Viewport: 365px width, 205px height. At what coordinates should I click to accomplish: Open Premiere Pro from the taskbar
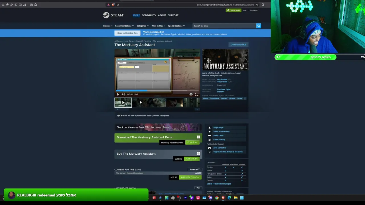pyautogui.click(x=185, y=198)
